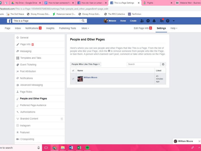Screen dimensions: 201x151
Task: Click the browser address bar URL
Action: [x=54, y=9]
